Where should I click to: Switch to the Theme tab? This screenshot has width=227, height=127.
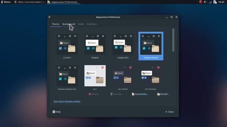click(55, 24)
